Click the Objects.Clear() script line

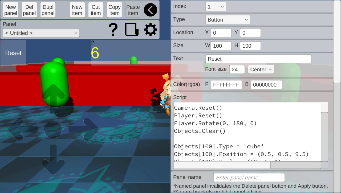pyautogui.click(x=200, y=131)
